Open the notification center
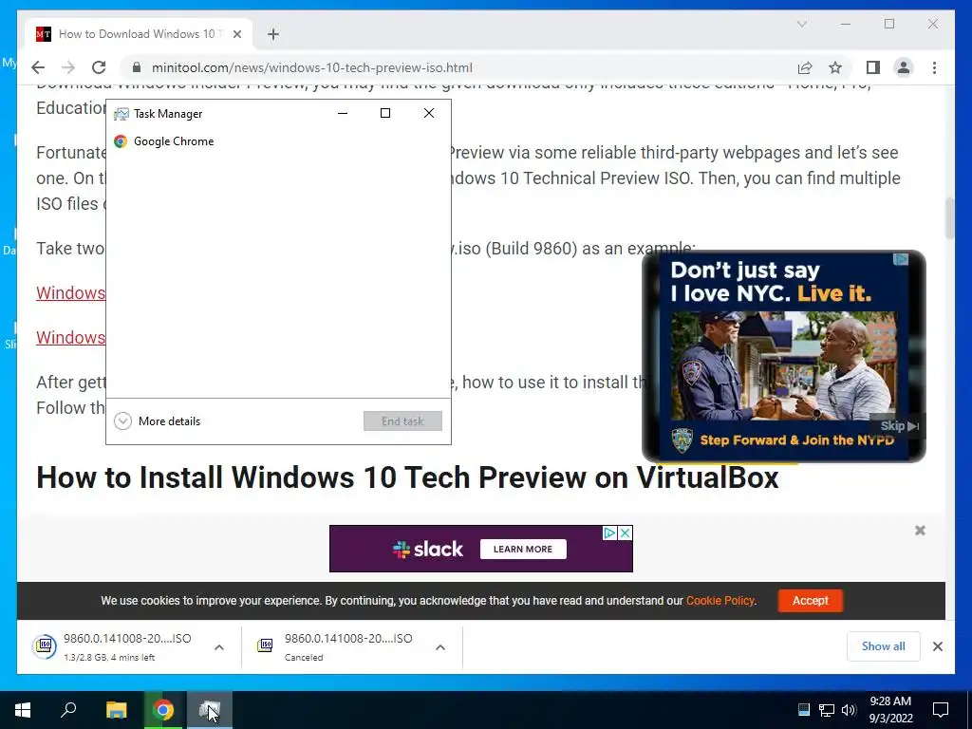This screenshot has width=972, height=729. coord(941,710)
